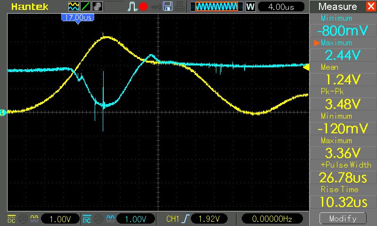Click the floppy disk save icon
377x226 pixels.
pyautogui.click(x=168, y=7)
